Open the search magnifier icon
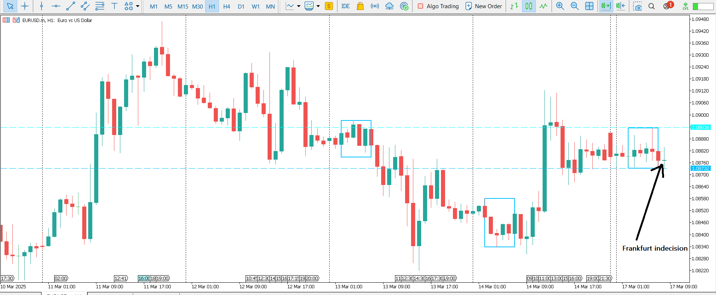This screenshot has height=295, width=716. pyautogui.click(x=651, y=6)
